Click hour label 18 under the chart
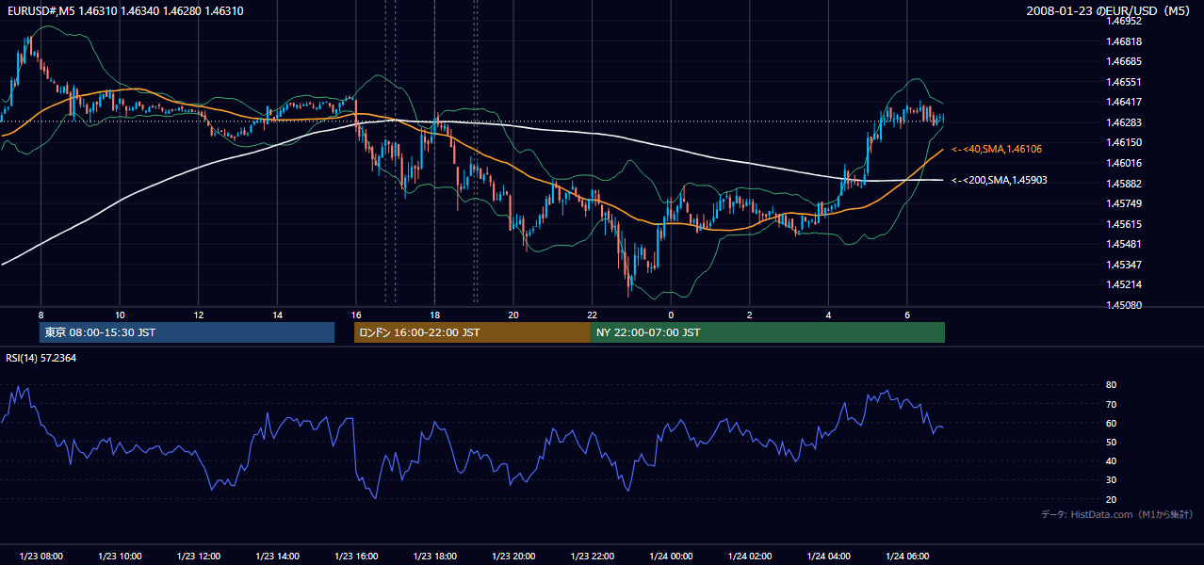The width and height of the screenshot is (1204, 565). (x=434, y=315)
